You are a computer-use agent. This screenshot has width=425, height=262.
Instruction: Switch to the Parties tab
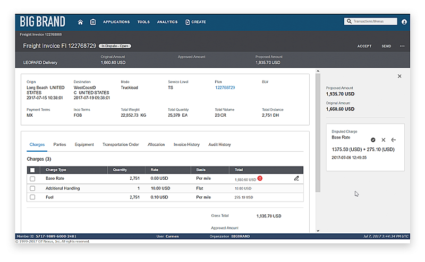pyautogui.click(x=59, y=145)
